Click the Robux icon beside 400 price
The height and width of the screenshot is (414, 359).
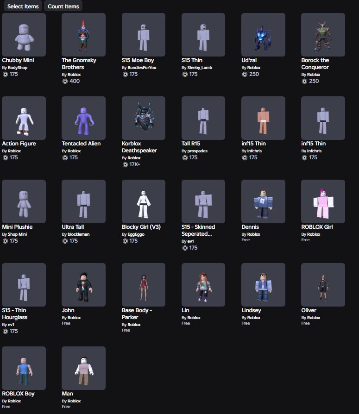[65, 81]
